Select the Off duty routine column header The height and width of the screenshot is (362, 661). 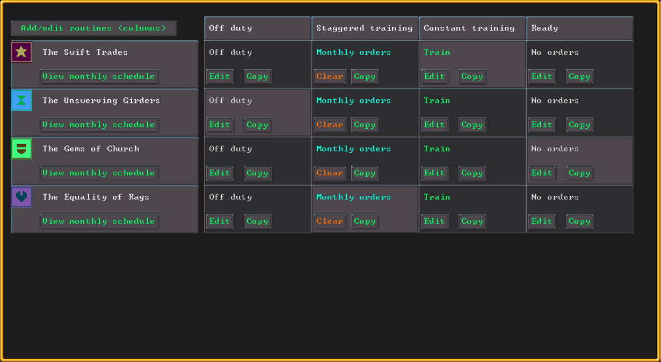[x=258, y=28]
